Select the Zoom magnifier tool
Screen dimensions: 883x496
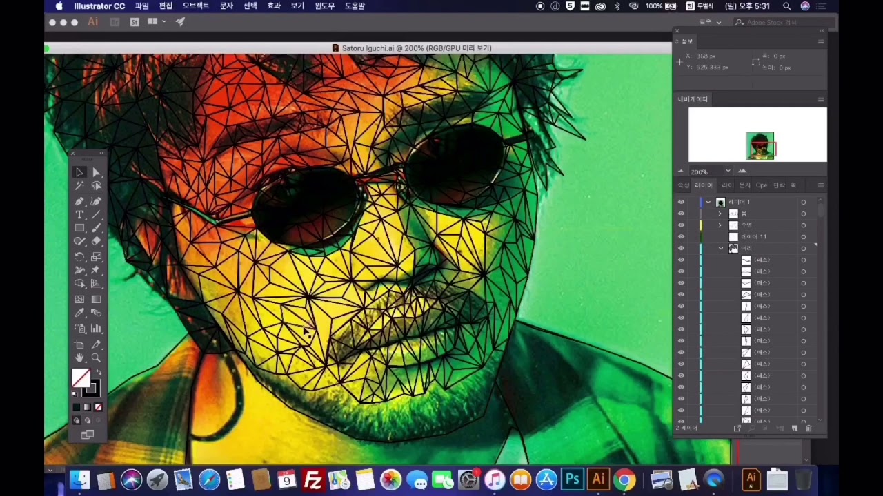(x=96, y=358)
